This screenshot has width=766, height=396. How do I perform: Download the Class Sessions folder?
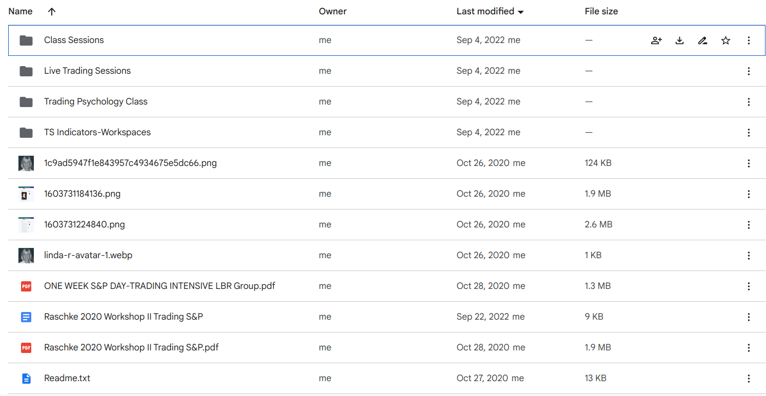(679, 40)
